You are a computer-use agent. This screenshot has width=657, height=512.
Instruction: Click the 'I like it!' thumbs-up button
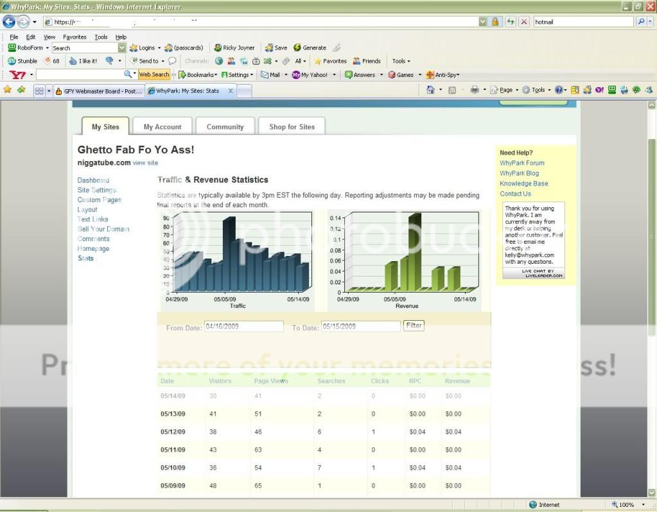83,62
